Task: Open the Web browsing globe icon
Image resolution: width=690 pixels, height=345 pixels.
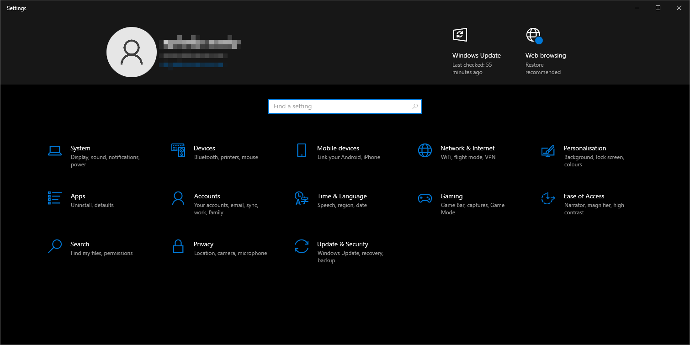Action: pos(533,35)
